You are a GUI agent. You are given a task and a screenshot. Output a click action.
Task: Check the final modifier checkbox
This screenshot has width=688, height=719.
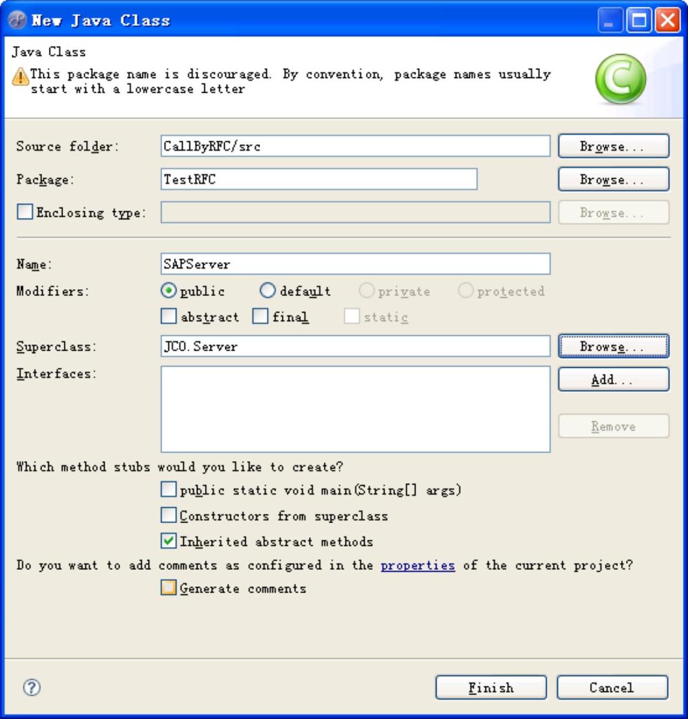[260, 317]
